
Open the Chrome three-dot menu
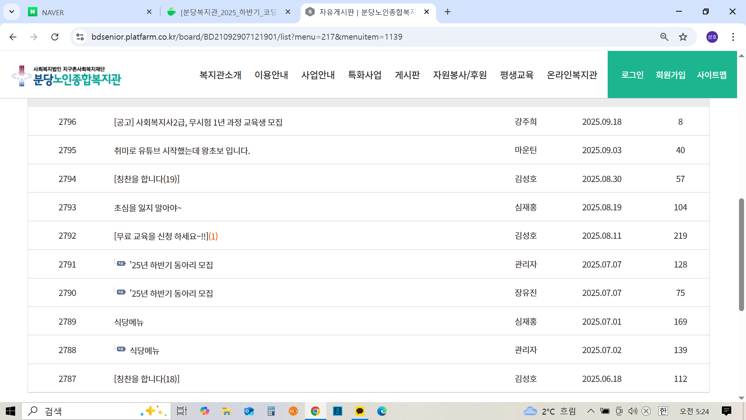733,37
